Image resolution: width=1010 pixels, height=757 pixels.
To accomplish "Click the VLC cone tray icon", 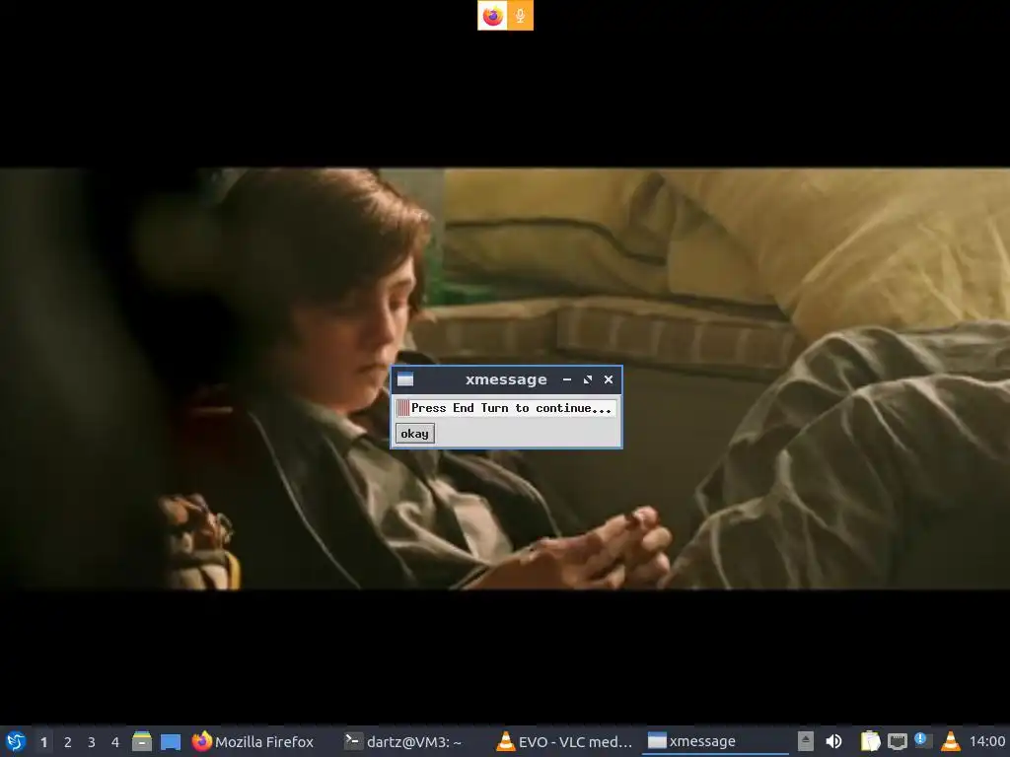I will point(950,741).
